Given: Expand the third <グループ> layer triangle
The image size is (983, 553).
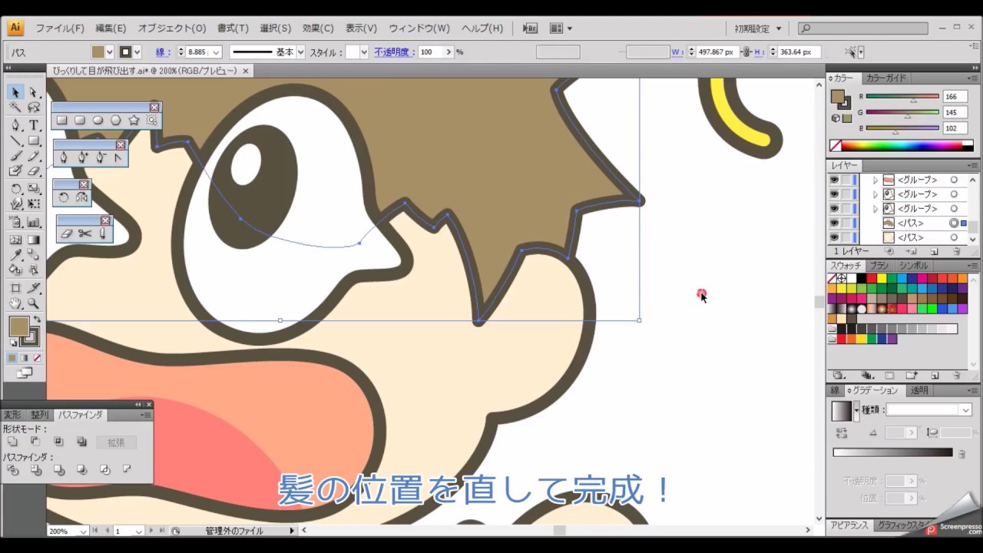Looking at the screenshot, I should pyautogui.click(x=875, y=208).
